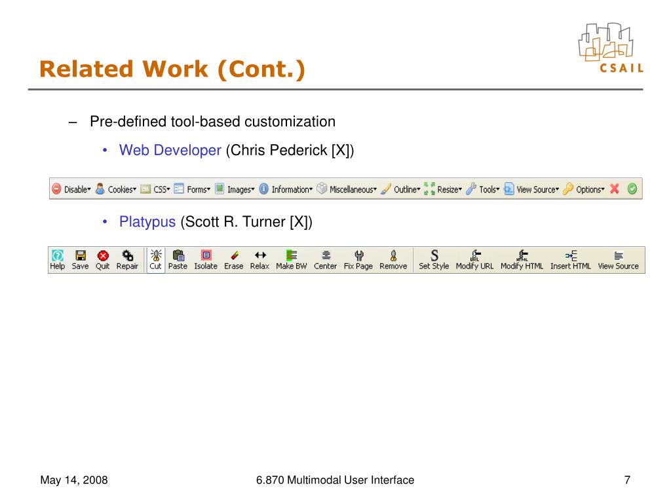Click the Make BW tool
Image resolution: width=671 pixels, height=503 pixels.
click(292, 259)
